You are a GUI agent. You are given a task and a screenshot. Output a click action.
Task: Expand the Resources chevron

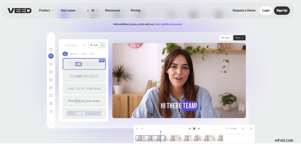pos(123,11)
